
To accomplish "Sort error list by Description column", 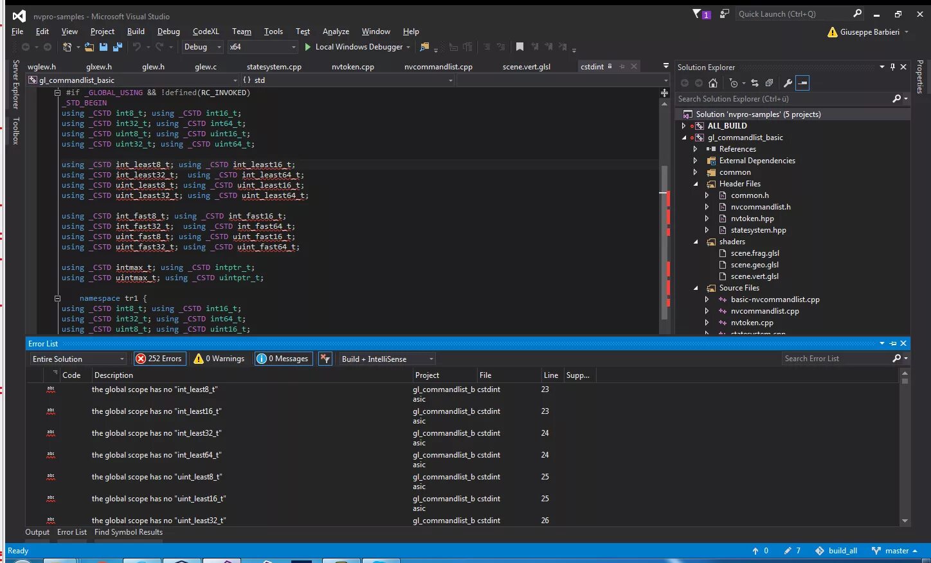I will tap(251, 375).
